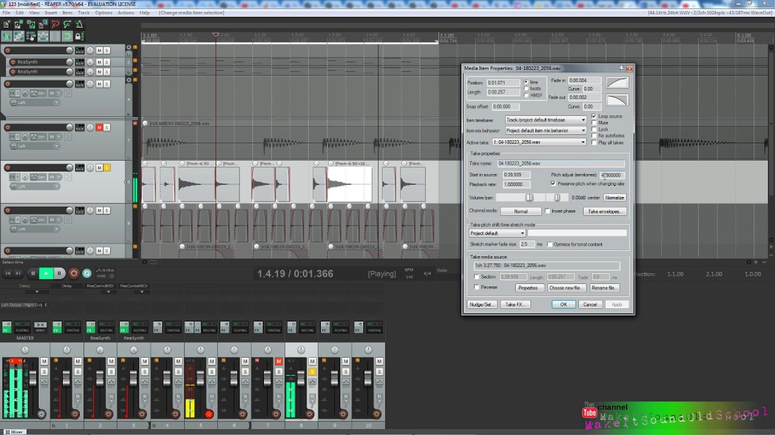Open the Edit menu

20,13
